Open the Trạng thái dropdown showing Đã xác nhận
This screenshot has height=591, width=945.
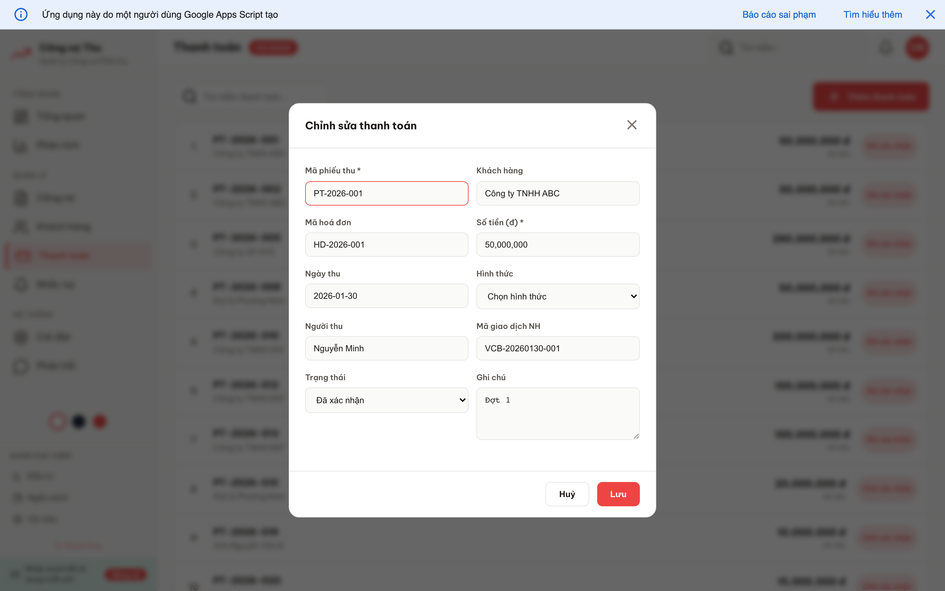pyautogui.click(x=386, y=400)
